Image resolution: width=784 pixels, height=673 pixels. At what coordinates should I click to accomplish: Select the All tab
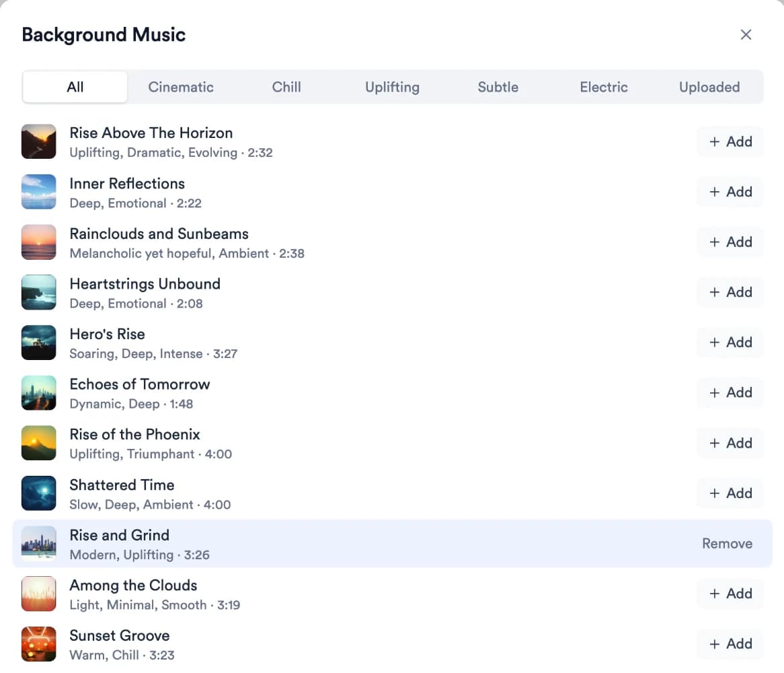pyautogui.click(x=75, y=87)
